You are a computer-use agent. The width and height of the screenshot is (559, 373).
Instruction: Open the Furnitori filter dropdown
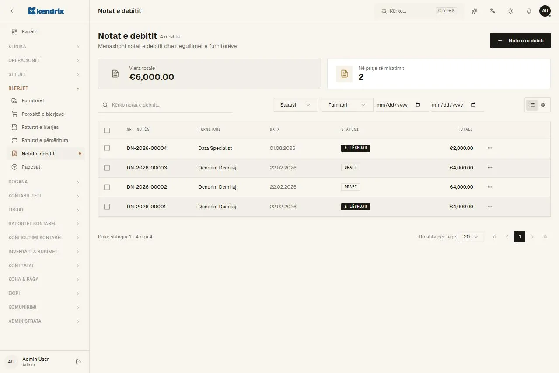(347, 105)
